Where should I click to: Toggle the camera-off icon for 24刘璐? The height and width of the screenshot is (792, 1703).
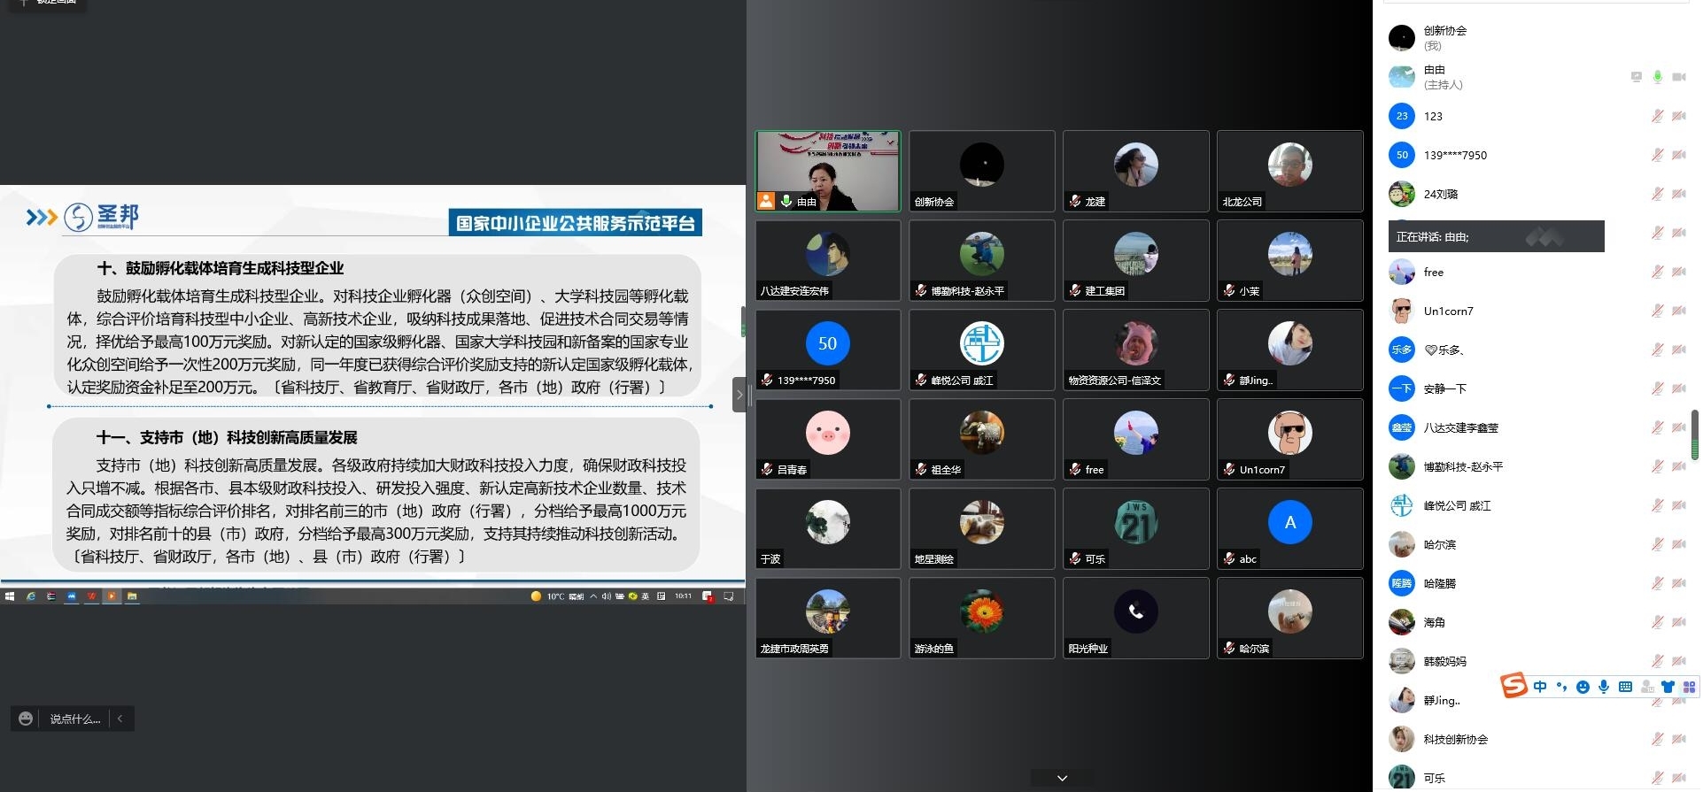pyautogui.click(x=1679, y=194)
